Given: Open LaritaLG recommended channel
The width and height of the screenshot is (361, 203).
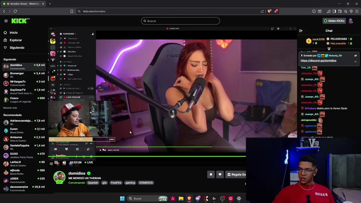Looking at the screenshot, I should 24,164.
